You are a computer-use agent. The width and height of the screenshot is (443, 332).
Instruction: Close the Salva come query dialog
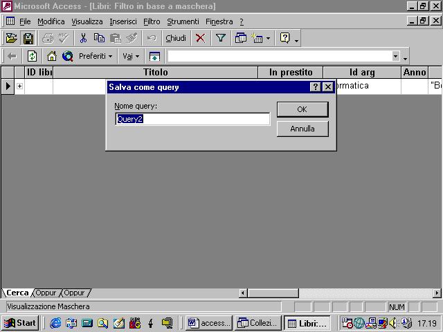tap(327, 87)
